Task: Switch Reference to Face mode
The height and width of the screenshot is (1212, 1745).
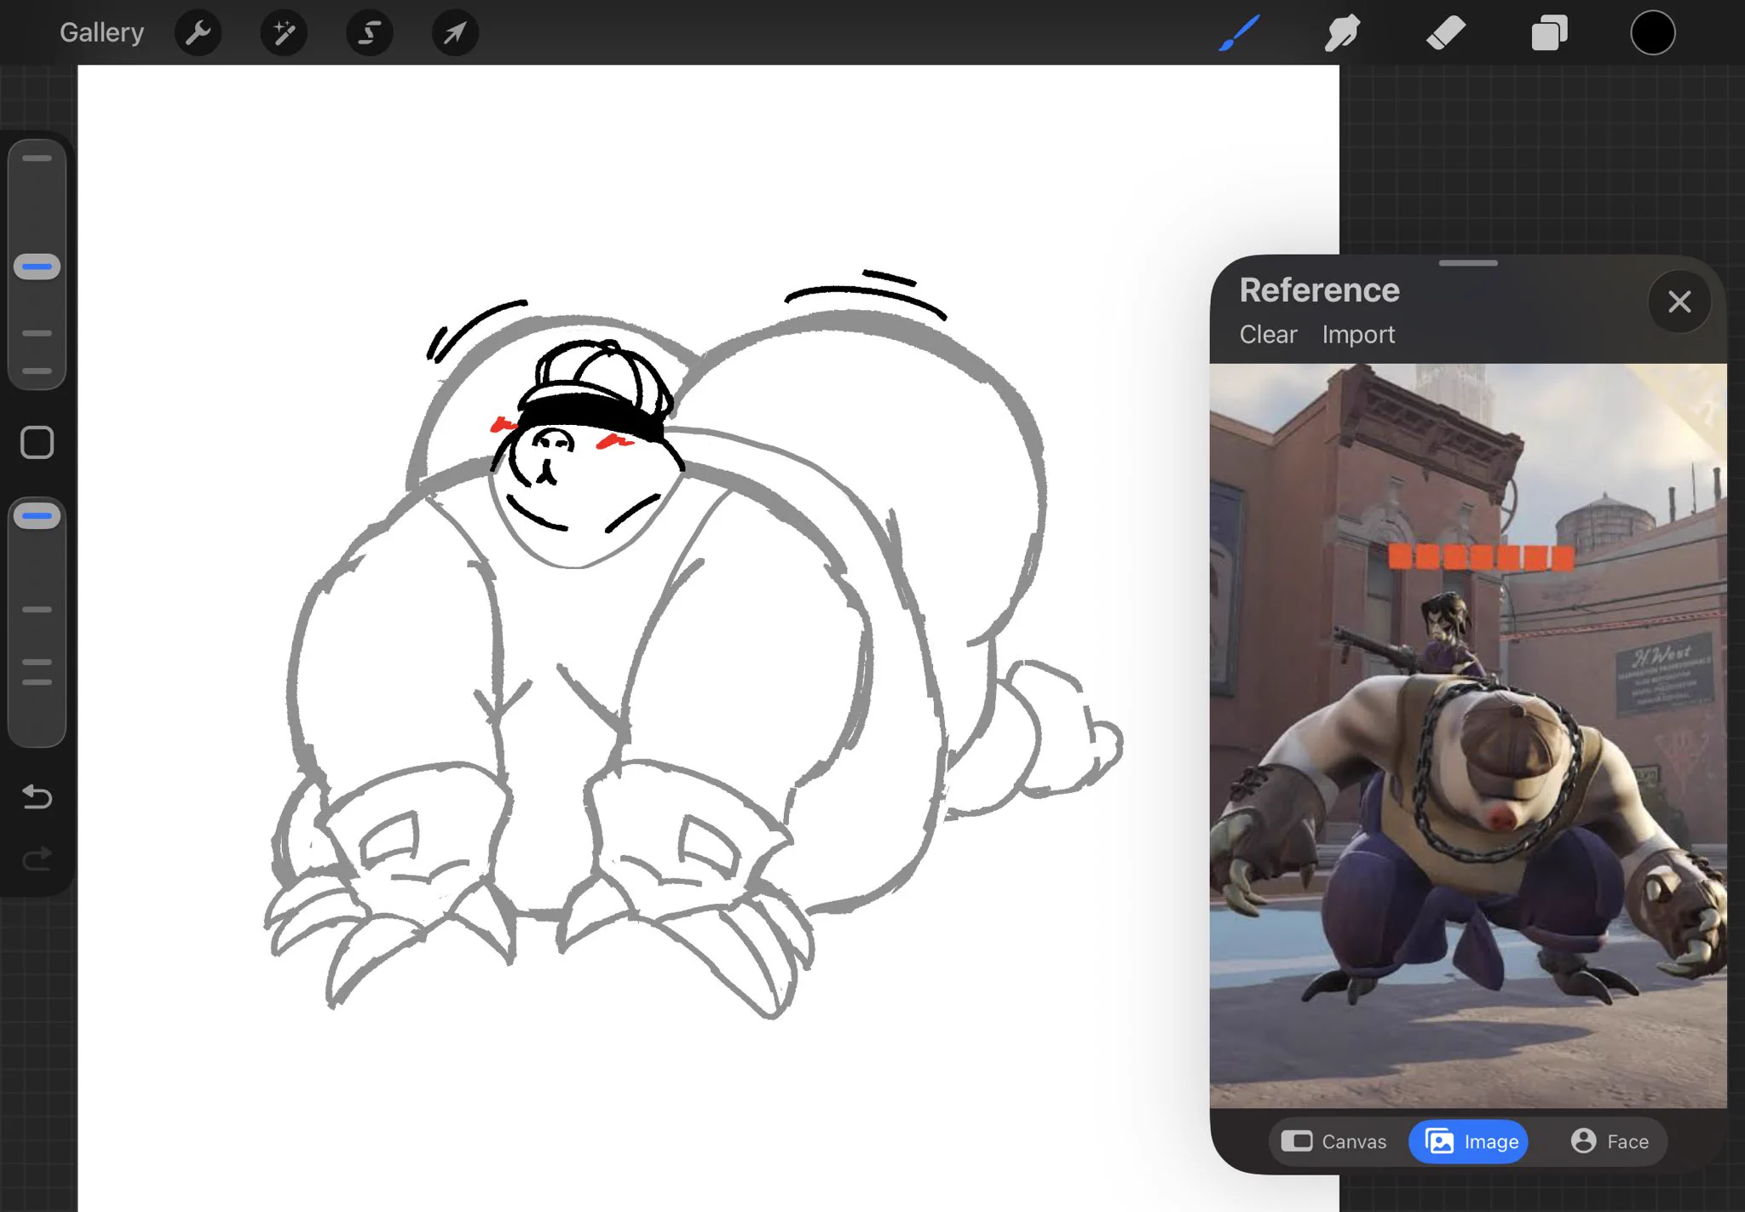Action: coord(1610,1141)
